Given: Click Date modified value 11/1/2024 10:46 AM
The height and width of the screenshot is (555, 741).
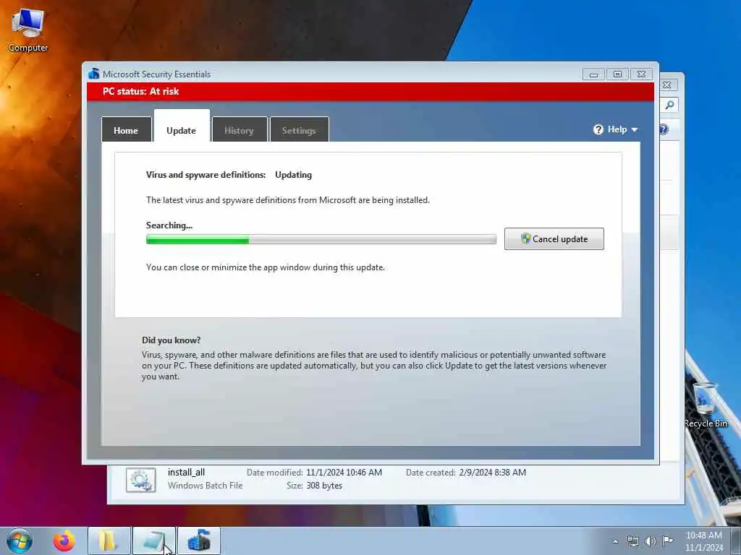Looking at the screenshot, I should click(x=344, y=473).
